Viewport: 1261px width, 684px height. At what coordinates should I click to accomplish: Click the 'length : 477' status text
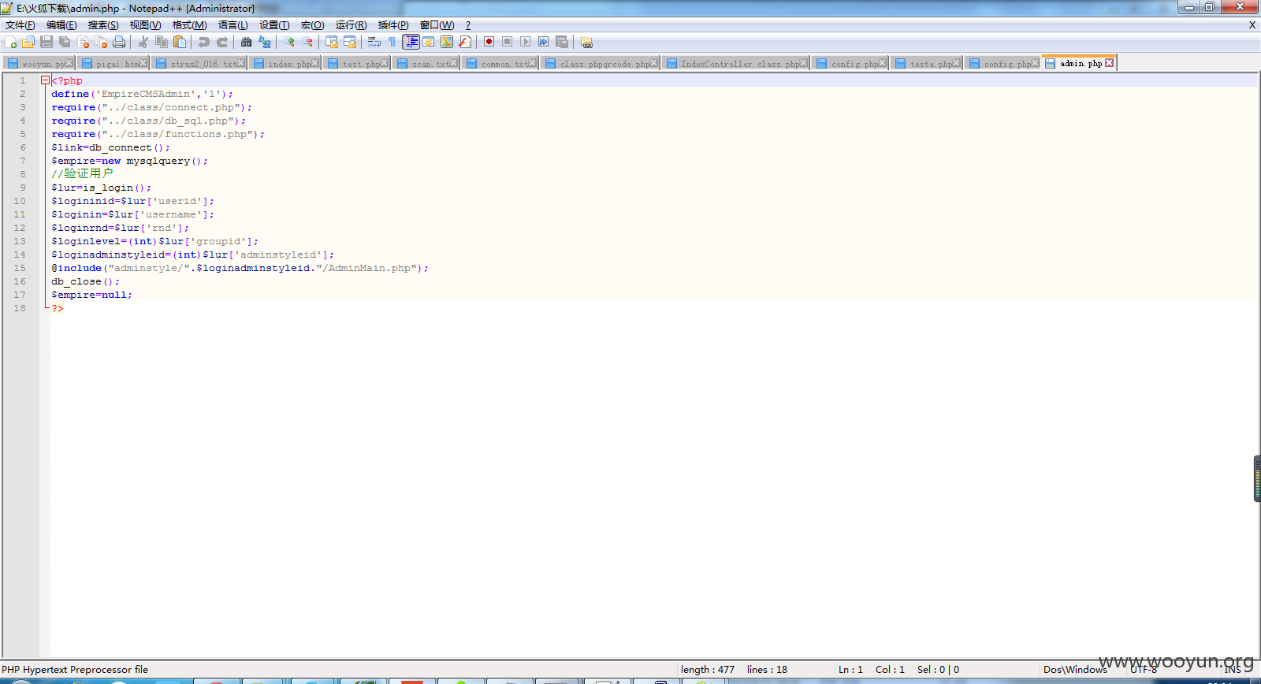point(708,670)
